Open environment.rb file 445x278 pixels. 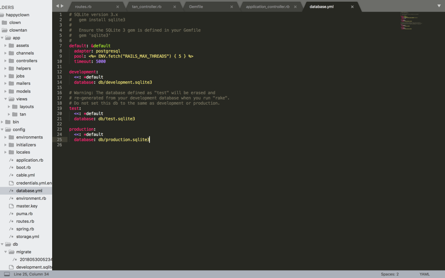31,198
